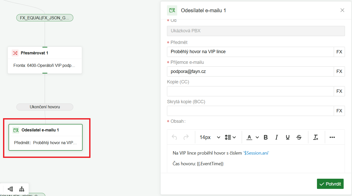352x196 pixels.
Task: Click the Bold formatting icon
Action: coord(266,137)
